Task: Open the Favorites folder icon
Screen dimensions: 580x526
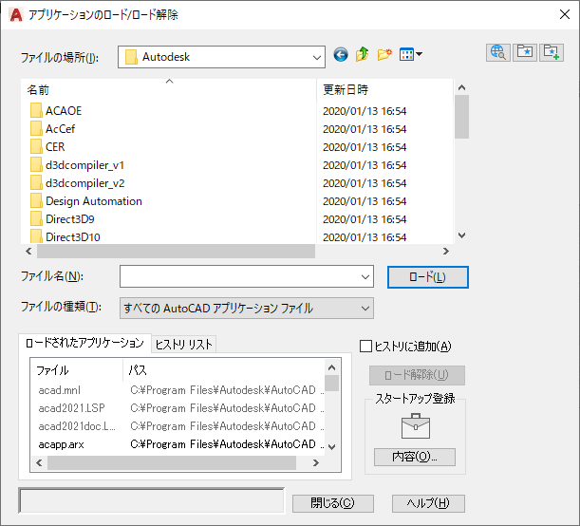Action: coord(525,52)
